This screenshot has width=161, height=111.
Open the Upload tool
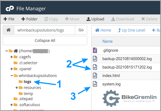point(95,19)
